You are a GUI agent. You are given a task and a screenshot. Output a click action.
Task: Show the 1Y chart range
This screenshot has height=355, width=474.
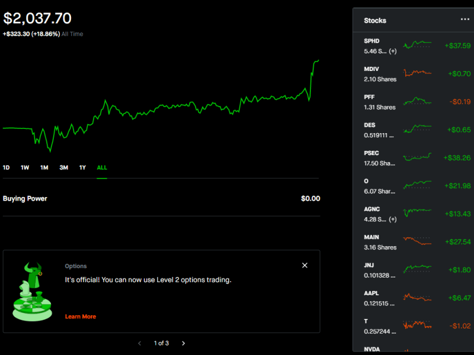pos(82,167)
